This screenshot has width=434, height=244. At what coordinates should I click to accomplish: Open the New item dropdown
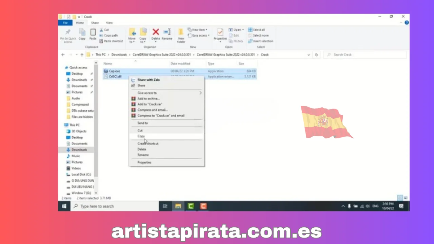point(197,30)
